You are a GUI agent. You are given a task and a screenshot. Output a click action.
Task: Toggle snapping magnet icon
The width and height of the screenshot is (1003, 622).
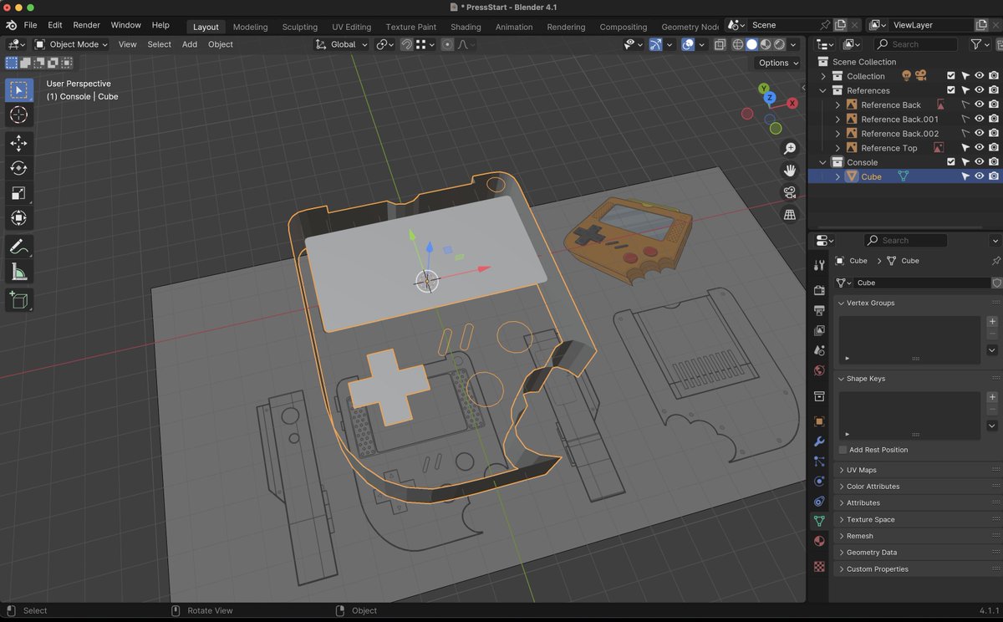(x=406, y=44)
